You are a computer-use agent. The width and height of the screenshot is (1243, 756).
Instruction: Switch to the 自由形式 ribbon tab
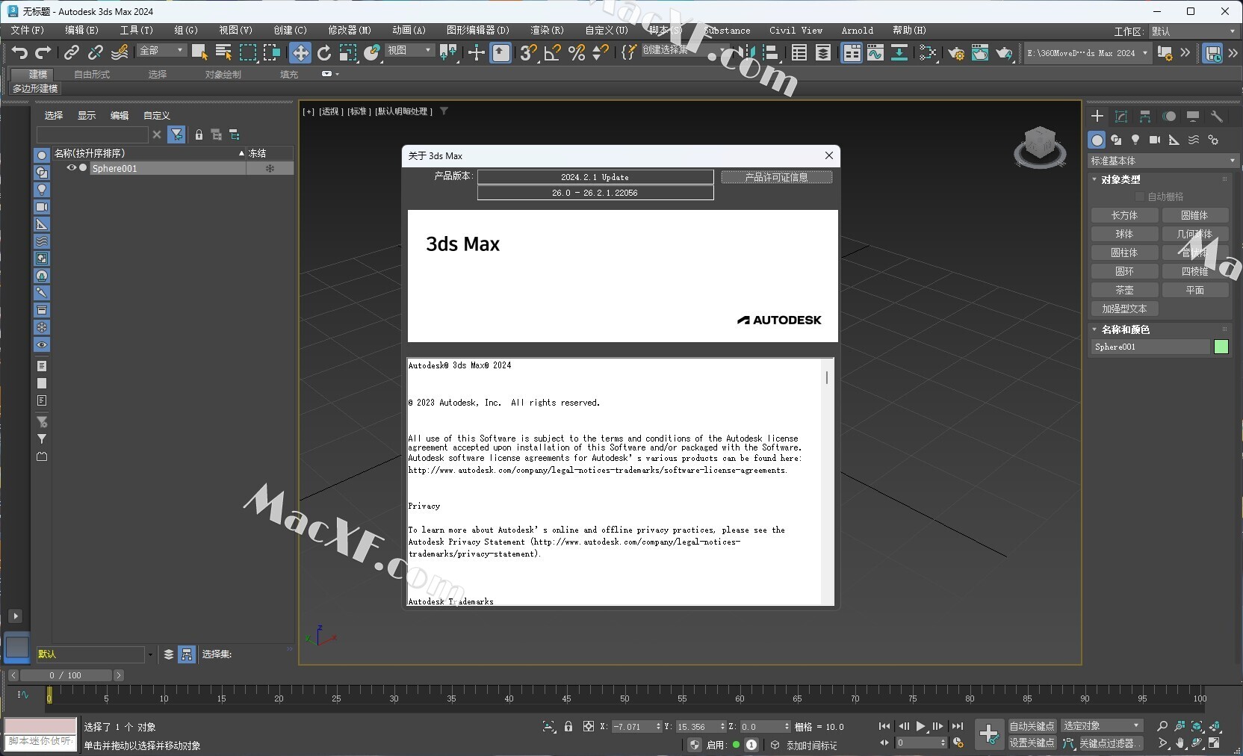pyautogui.click(x=92, y=75)
